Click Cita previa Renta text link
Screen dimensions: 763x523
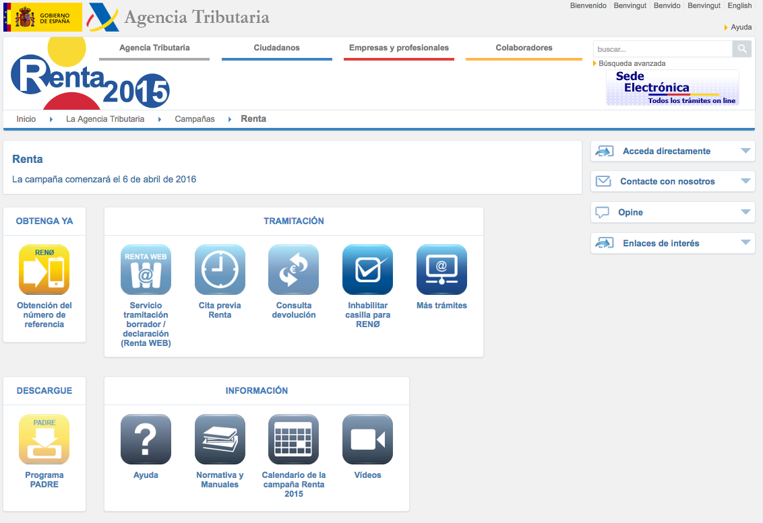220,310
